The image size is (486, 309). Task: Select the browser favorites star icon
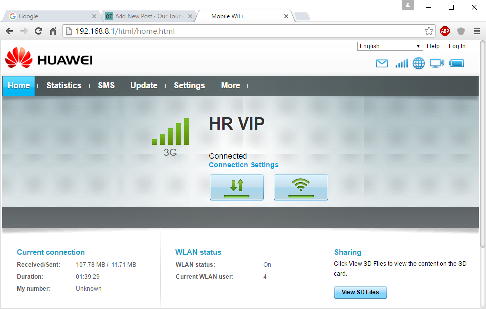click(x=429, y=31)
